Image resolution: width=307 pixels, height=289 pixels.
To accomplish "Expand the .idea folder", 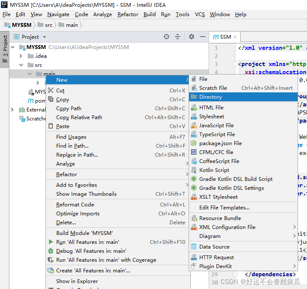I will pyautogui.click(x=21, y=56).
